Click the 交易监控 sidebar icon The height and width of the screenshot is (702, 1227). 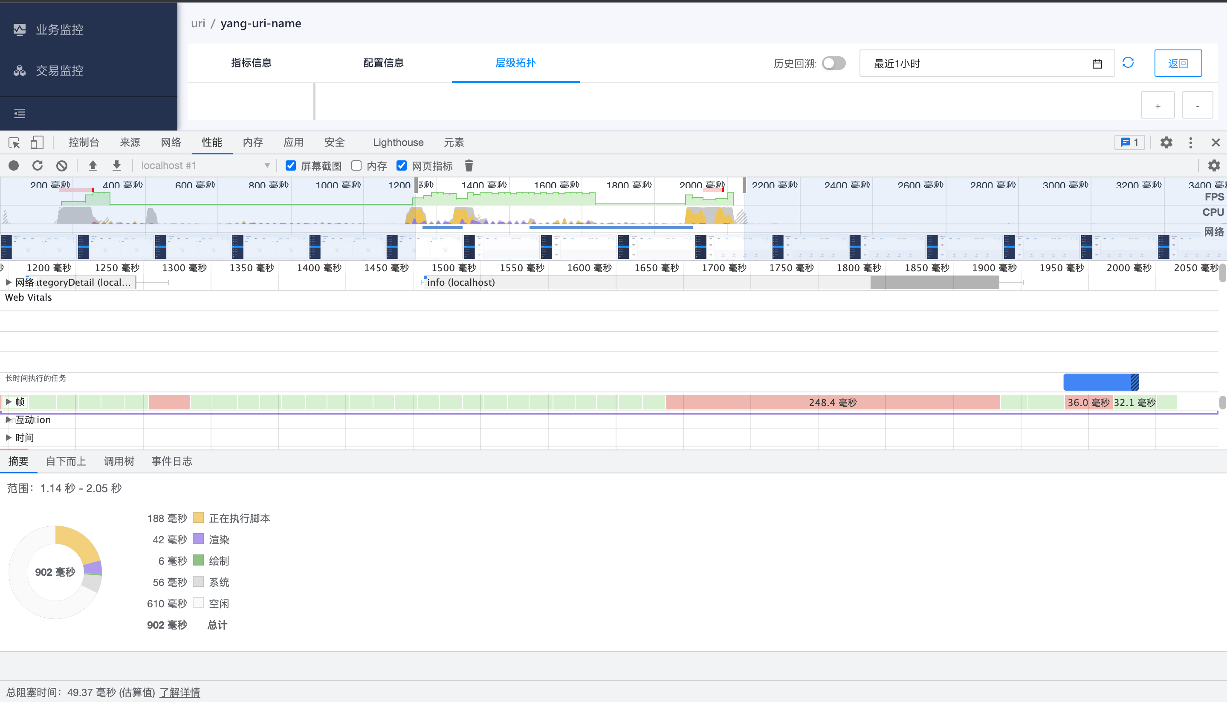19,71
